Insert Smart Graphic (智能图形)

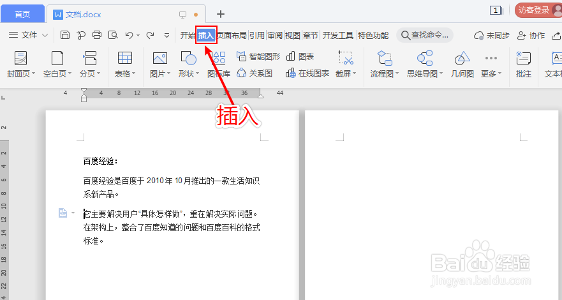click(258, 56)
